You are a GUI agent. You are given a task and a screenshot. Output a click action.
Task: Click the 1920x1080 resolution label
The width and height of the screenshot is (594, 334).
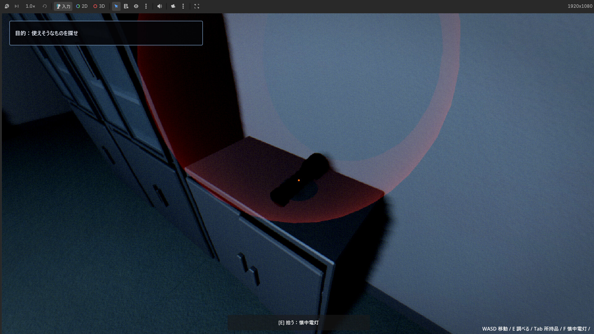pyautogui.click(x=580, y=6)
